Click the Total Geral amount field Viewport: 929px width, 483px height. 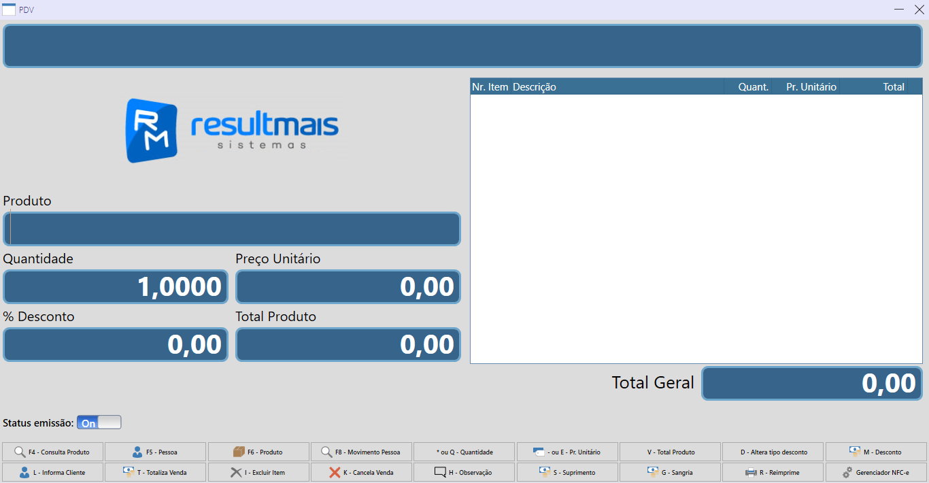(812, 384)
